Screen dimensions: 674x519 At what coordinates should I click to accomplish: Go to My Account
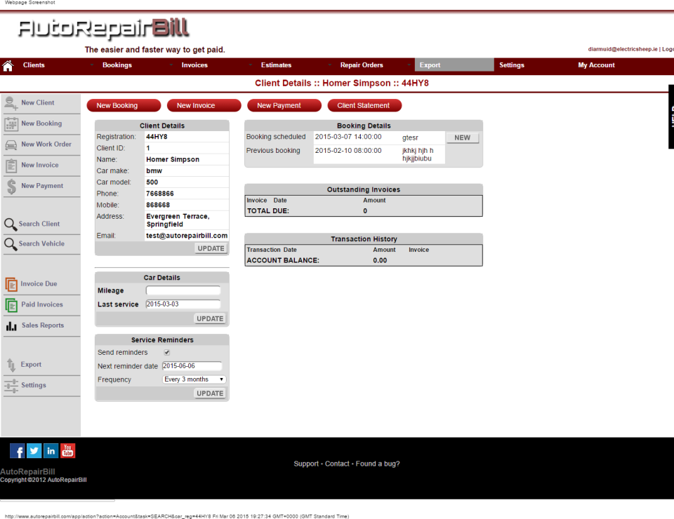tap(595, 65)
